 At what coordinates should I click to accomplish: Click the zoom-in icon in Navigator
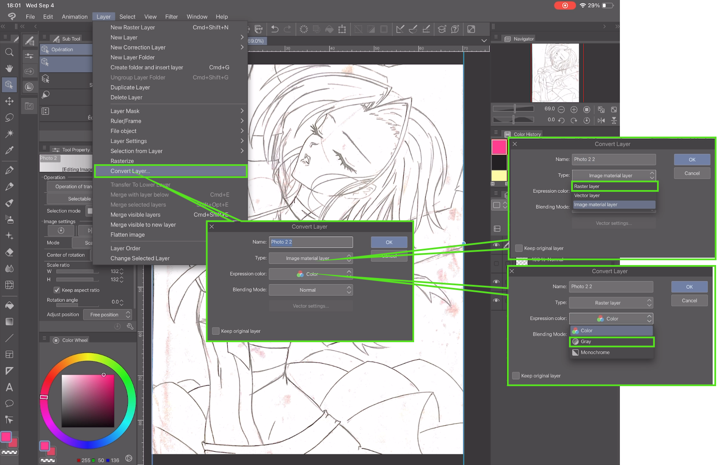[574, 109]
